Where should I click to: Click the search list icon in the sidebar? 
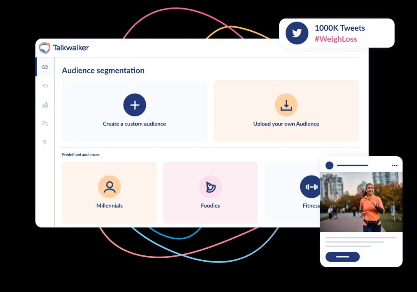point(45,86)
